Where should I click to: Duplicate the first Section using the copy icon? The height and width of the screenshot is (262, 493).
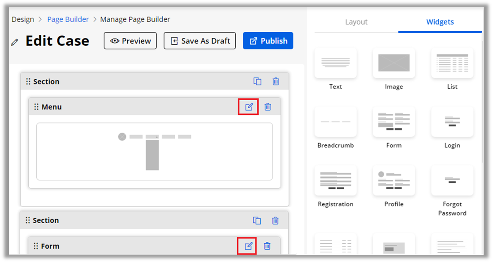[257, 81]
